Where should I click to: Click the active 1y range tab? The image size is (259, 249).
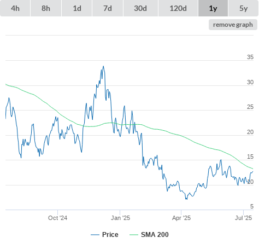[x=213, y=8]
